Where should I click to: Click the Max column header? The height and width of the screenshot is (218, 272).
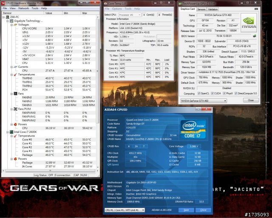point(90,13)
